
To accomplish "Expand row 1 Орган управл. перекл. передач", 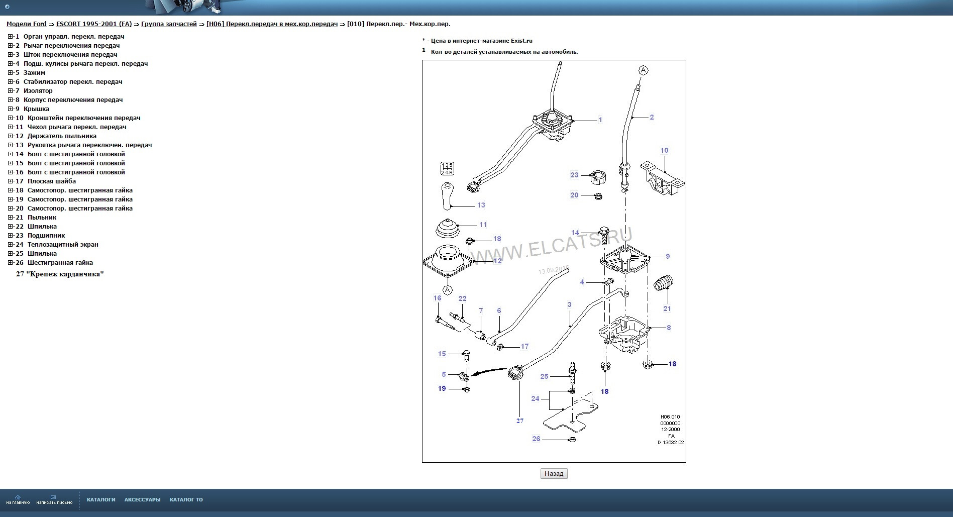I will point(10,37).
